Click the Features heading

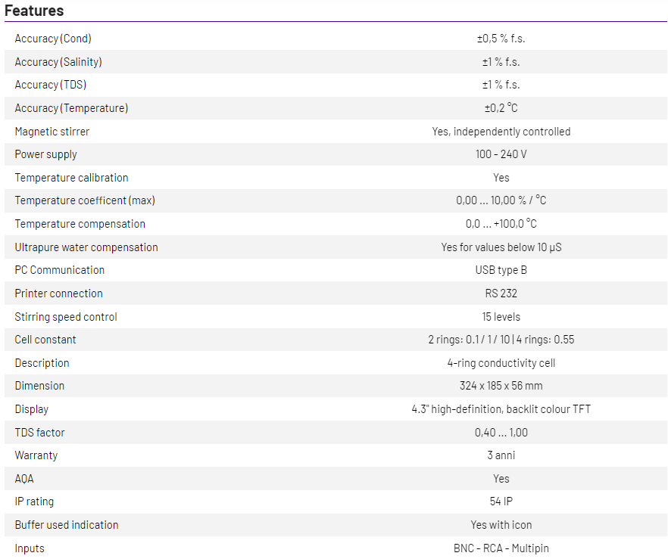pos(34,11)
